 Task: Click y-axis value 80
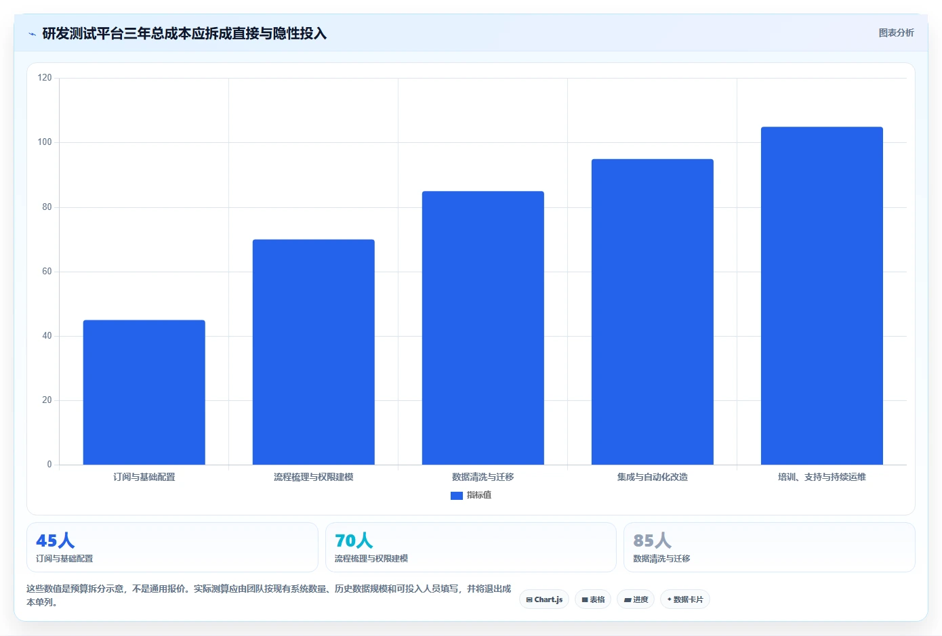click(47, 207)
